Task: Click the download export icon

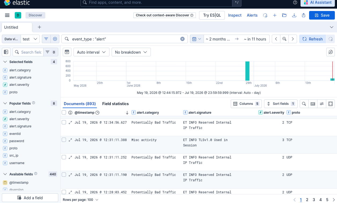Action: [x=294, y=15]
